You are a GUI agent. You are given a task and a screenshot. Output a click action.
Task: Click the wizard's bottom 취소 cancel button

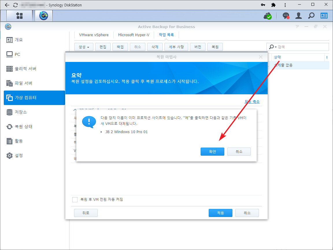pos(247,213)
